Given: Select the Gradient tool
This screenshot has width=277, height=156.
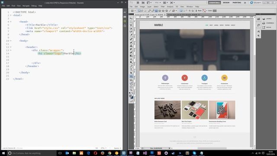Looking at the screenshot, I should pos(131,56).
